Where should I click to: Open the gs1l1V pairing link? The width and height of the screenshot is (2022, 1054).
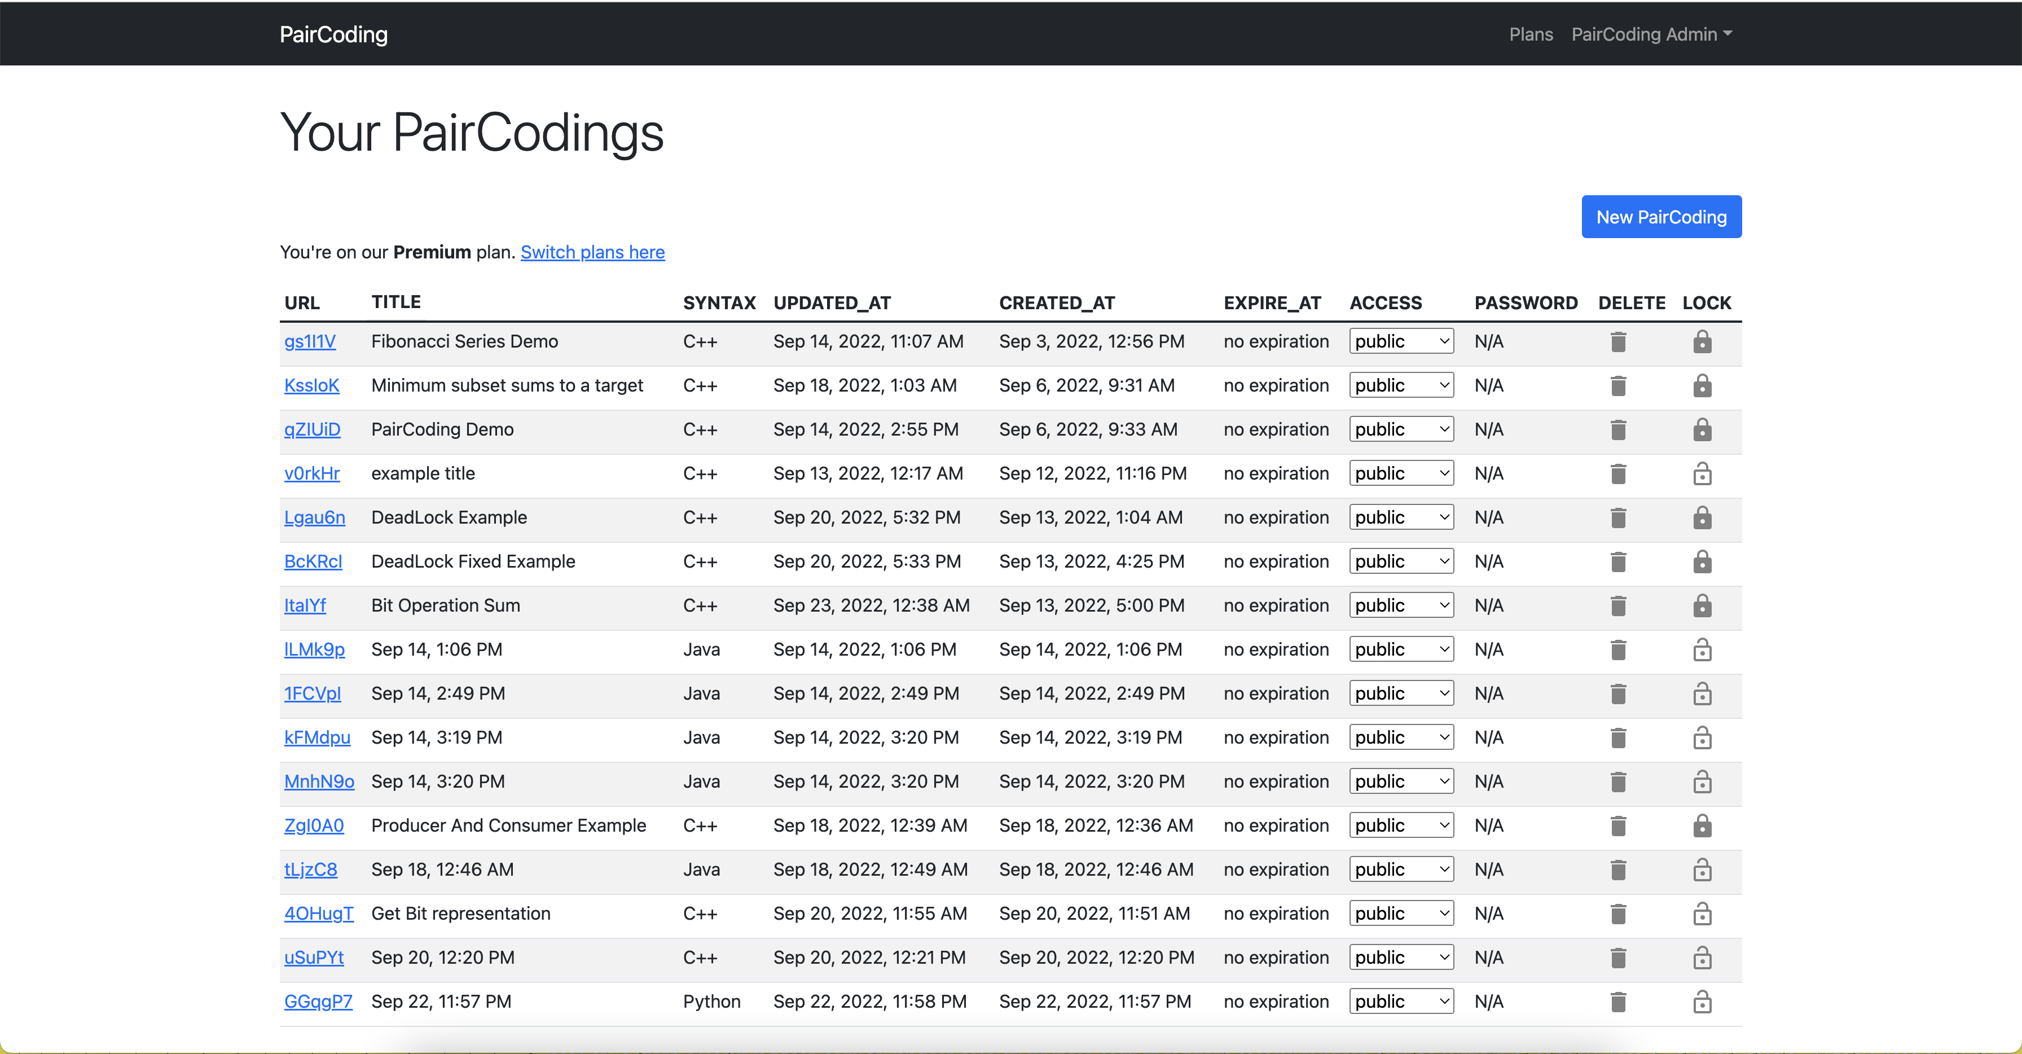pos(310,341)
